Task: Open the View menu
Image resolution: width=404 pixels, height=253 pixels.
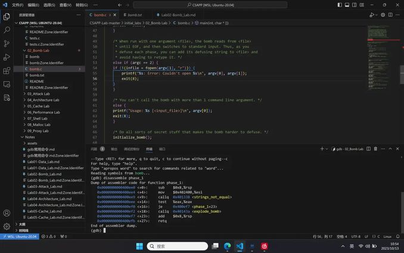Action: coord(65,5)
